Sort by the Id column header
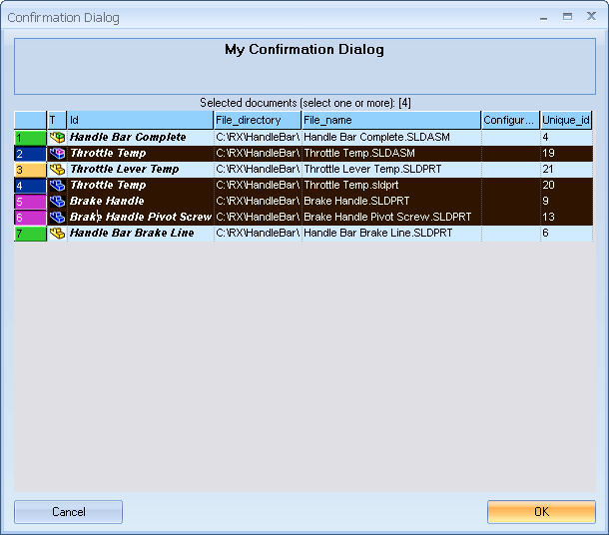The width and height of the screenshot is (609, 535). [x=140, y=120]
